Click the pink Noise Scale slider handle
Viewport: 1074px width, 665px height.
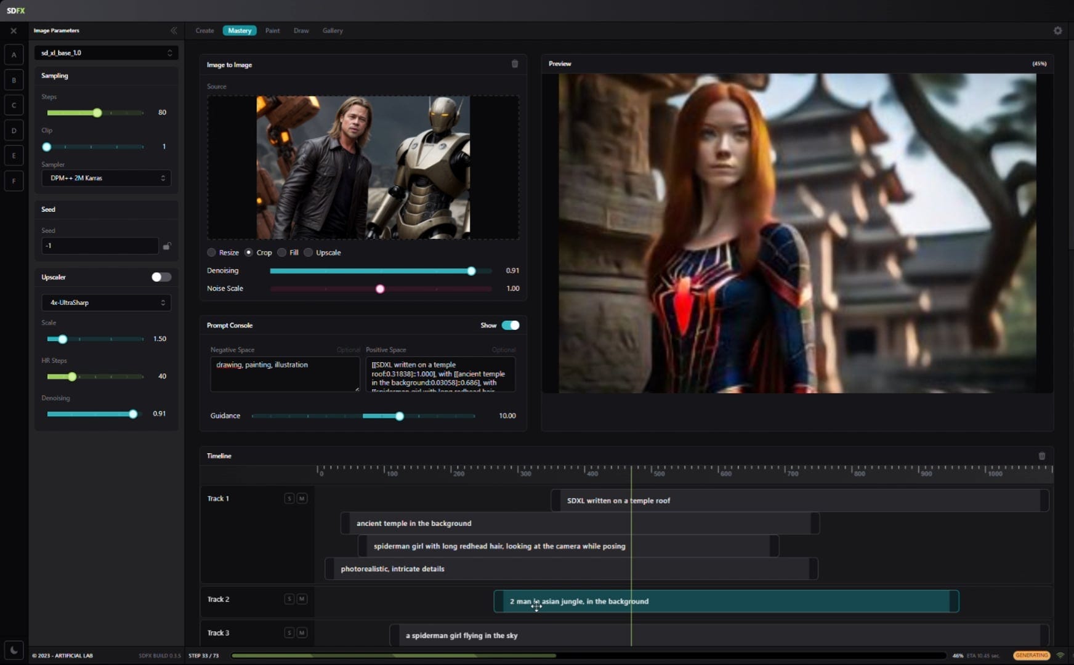380,289
